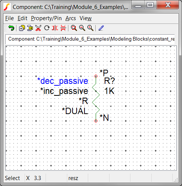Viewport: 182px width, 186px height.
Task: Rotate the component with the circular arrow
Action: (x=47, y=28)
